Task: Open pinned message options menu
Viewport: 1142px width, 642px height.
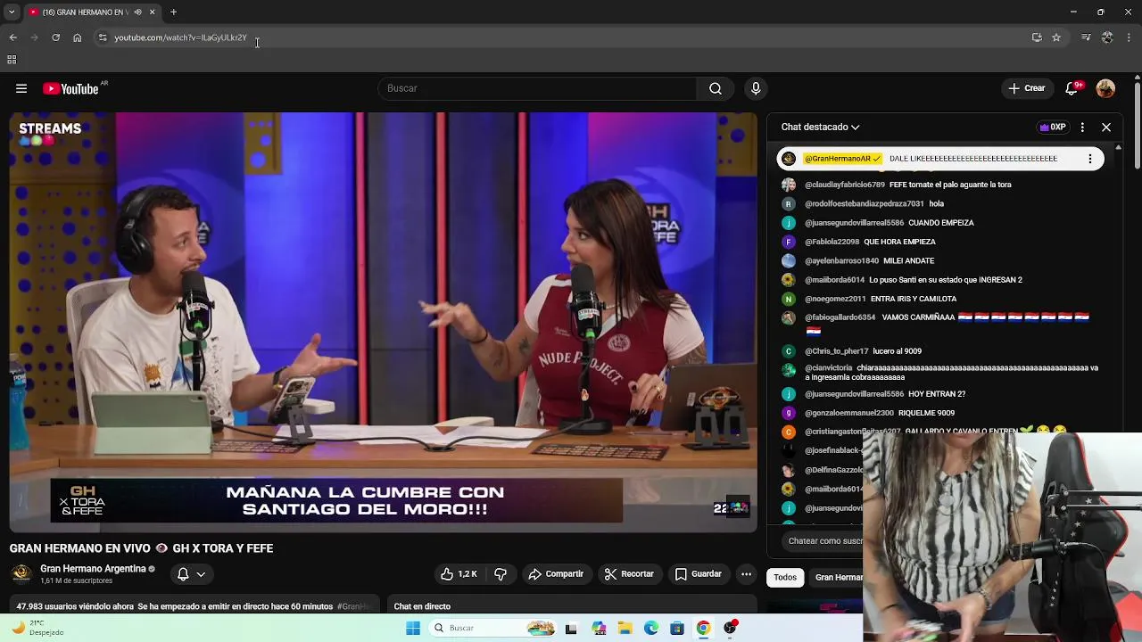Action: click(1089, 159)
